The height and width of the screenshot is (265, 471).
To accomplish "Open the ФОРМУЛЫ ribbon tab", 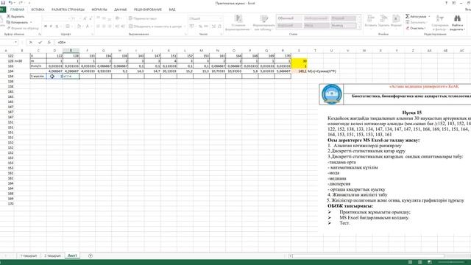I will click(99, 10).
